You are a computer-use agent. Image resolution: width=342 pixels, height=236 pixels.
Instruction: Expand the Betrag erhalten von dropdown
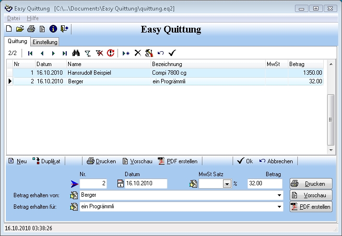click(279, 195)
